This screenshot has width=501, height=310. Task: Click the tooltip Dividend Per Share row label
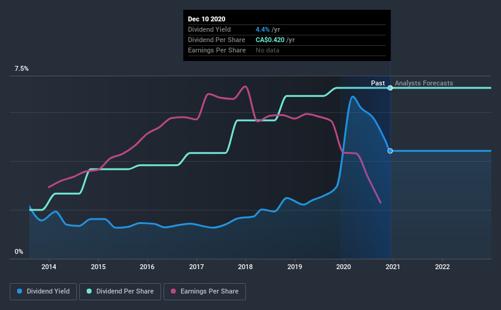[x=216, y=40]
